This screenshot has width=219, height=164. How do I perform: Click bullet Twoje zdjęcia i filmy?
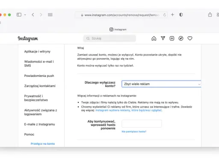(130, 102)
